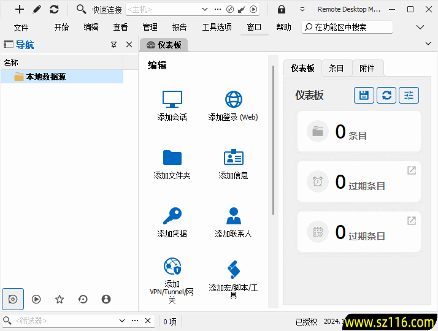The width and height of the screenshot is (438, 331).
Task: Open the 窗口 ribbon tab
Action: 254,28
